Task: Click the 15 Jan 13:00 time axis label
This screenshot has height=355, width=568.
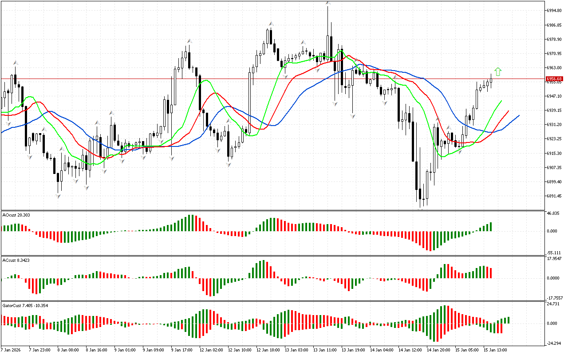Action: [496, 350]
